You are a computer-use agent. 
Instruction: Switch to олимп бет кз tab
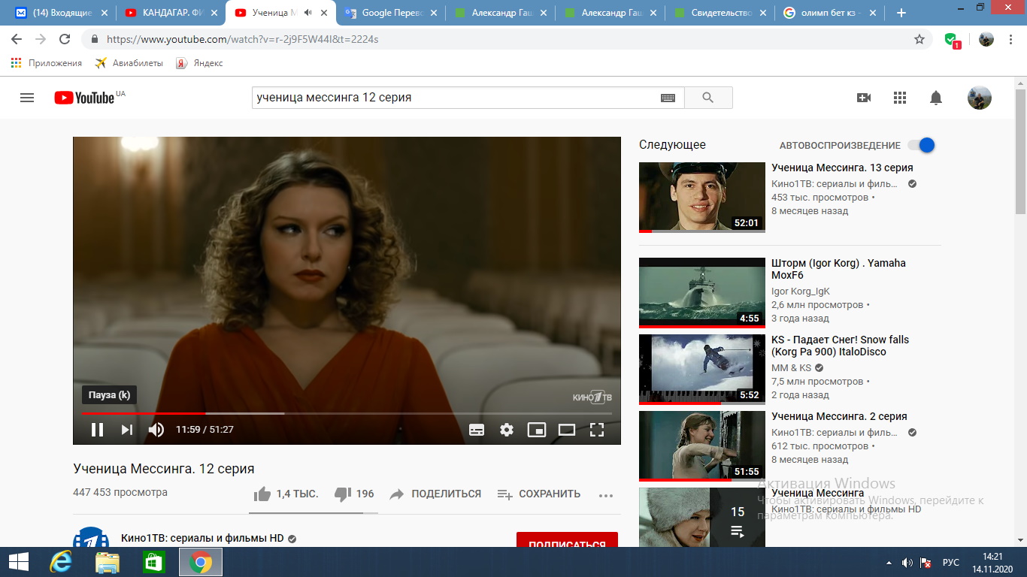click(831, 13)
